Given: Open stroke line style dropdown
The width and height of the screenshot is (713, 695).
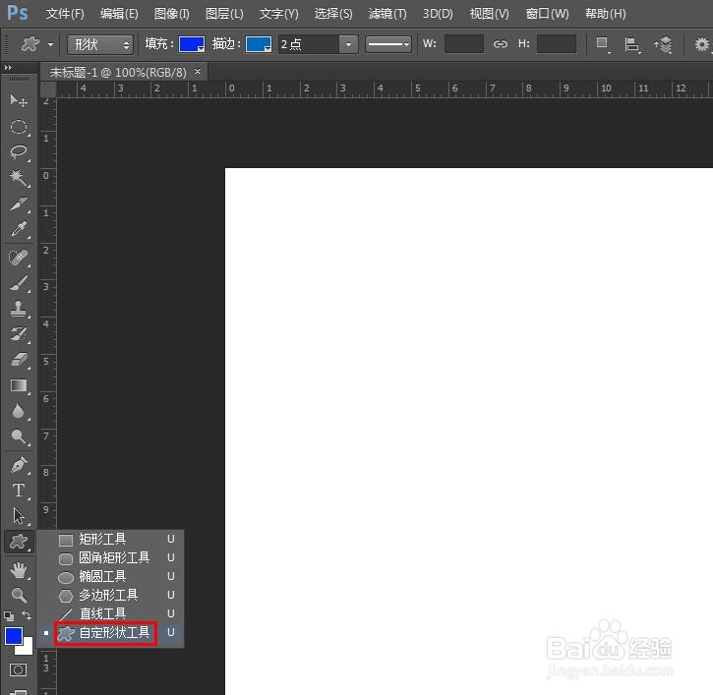Looking at the screenshot, I should [x=388, y=44].
